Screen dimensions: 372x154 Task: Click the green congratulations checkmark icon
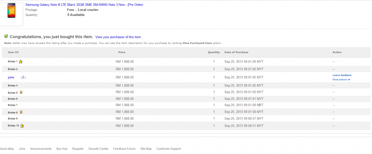tap(6, 36)
